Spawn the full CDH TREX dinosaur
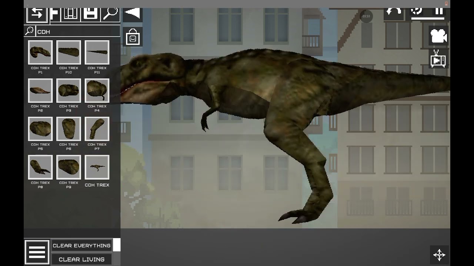The height and width of the screenshot is (266, 474). point(97,167)
